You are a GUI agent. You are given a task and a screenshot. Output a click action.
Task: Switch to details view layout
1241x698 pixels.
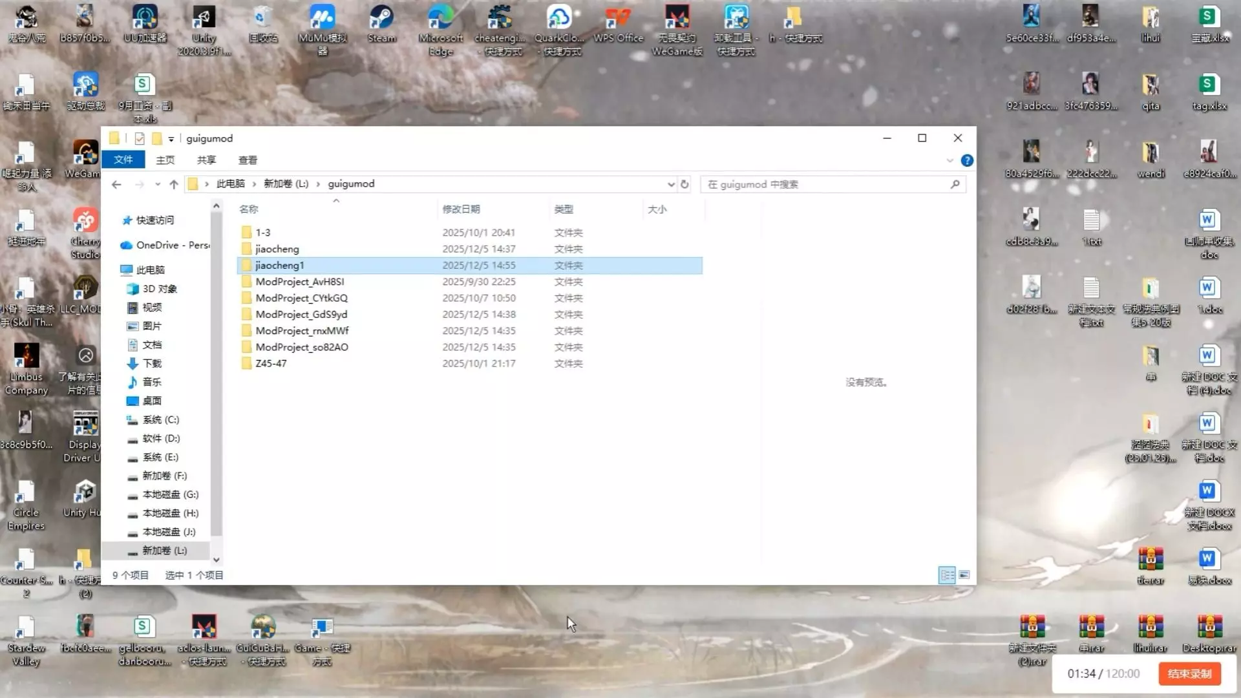coord(947,575)
